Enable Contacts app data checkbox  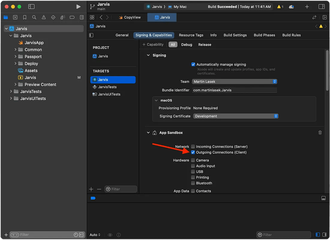tap(193, 191)
